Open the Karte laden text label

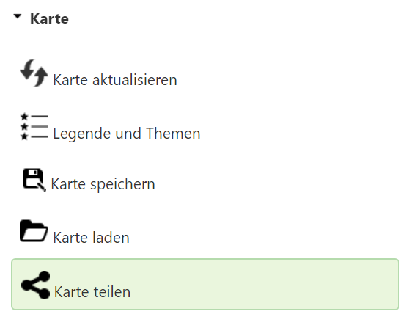tap(92, 238)
